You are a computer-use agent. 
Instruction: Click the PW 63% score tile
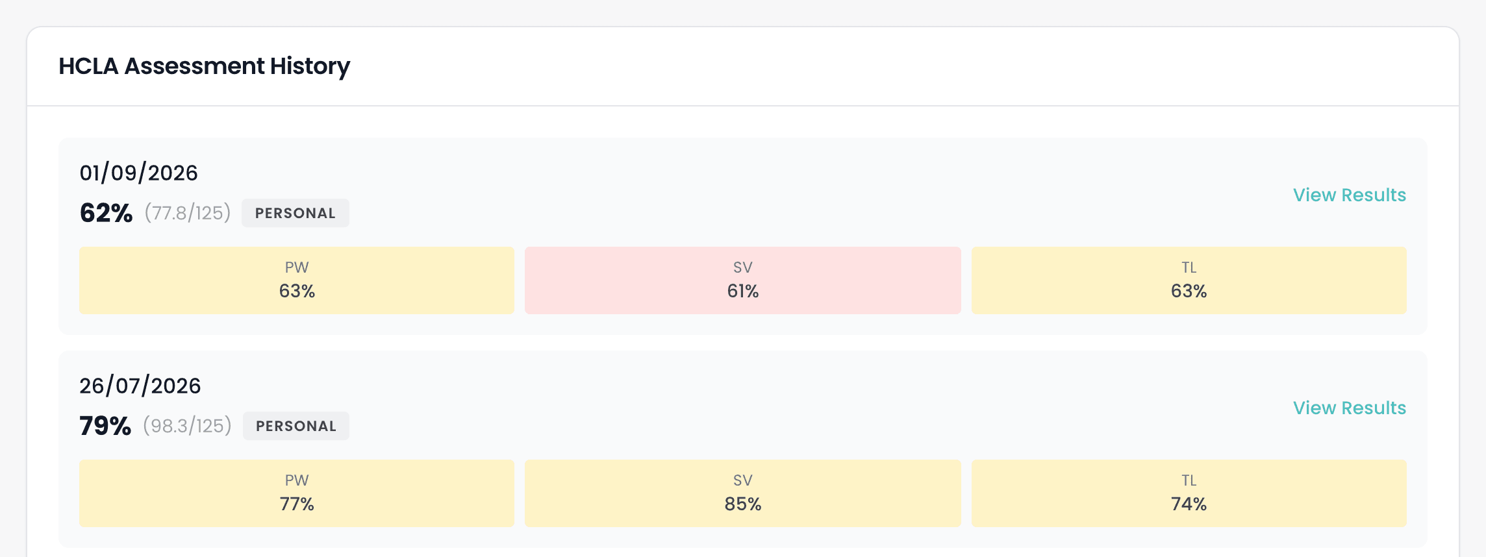coord(297,280)
